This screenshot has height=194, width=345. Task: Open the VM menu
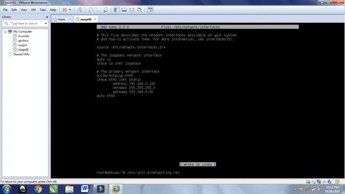tap(33, 10)
